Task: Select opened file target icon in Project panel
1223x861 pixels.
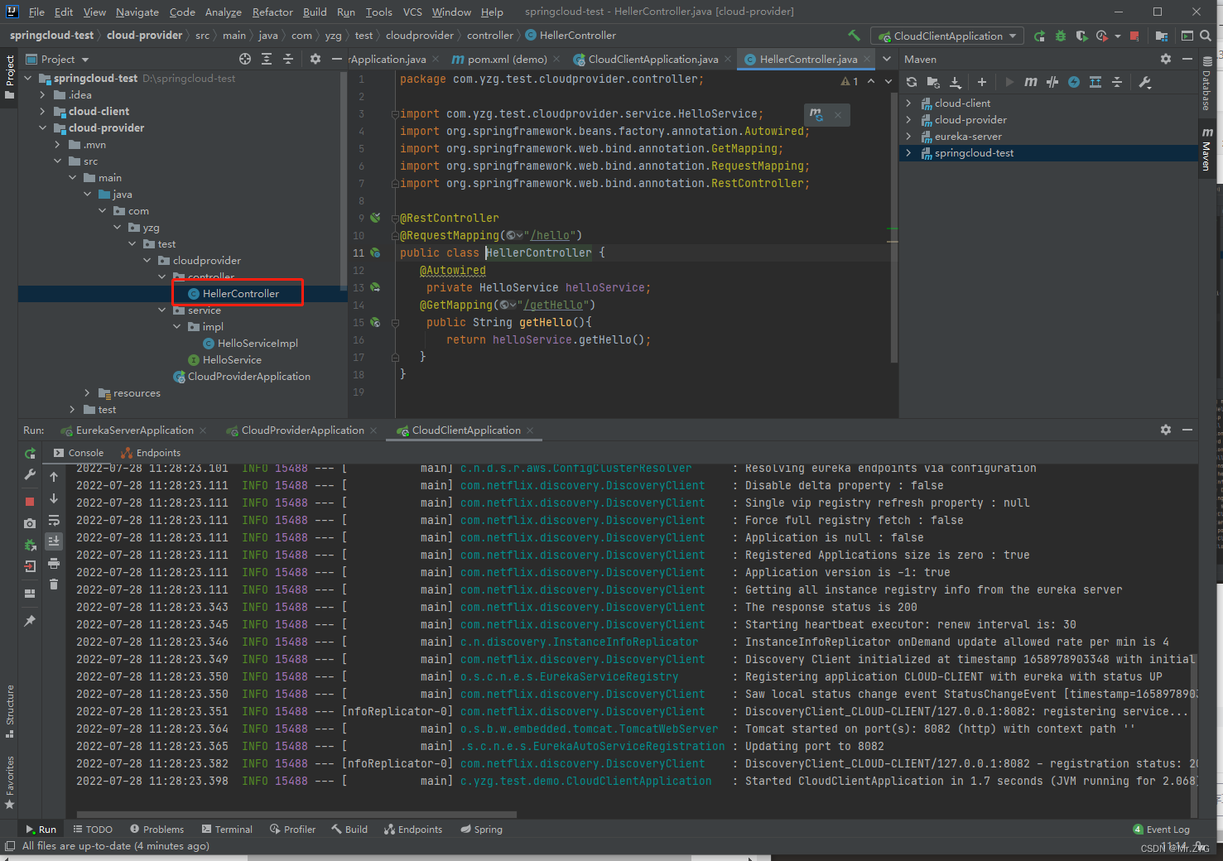Action: [x=245, y=59]
